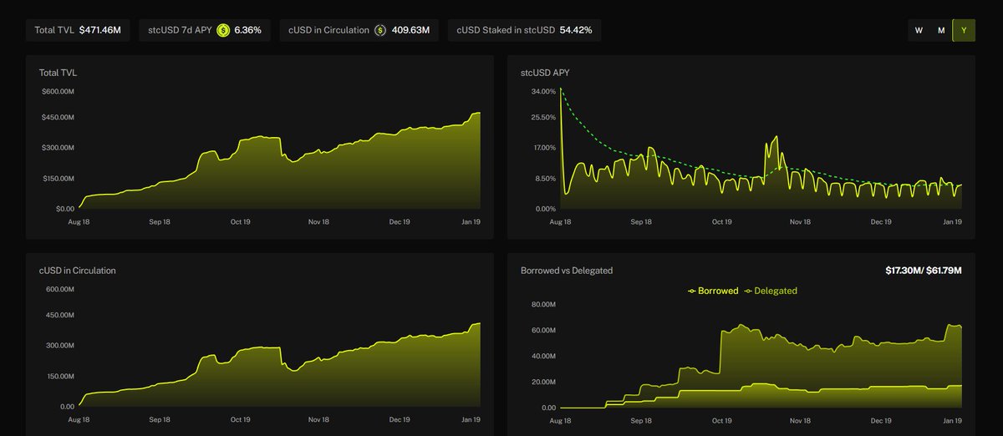Click $600.00M axis label on Total TVL

point(59,91)
